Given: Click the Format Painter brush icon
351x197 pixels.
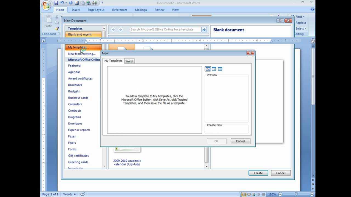Looking at the screenshot, I should coord(57,28).
